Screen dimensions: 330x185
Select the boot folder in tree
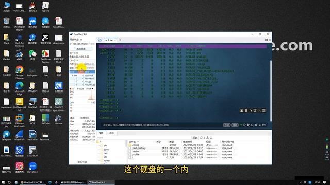106,150
